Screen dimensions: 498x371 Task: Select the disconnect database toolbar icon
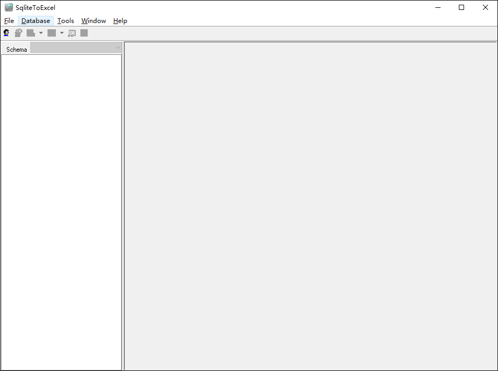18,32
